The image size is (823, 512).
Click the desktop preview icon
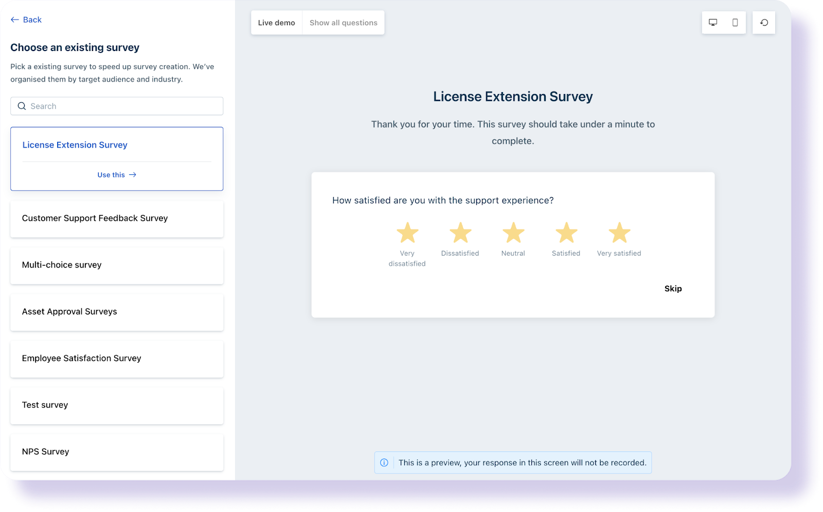(x=713, y=23)
